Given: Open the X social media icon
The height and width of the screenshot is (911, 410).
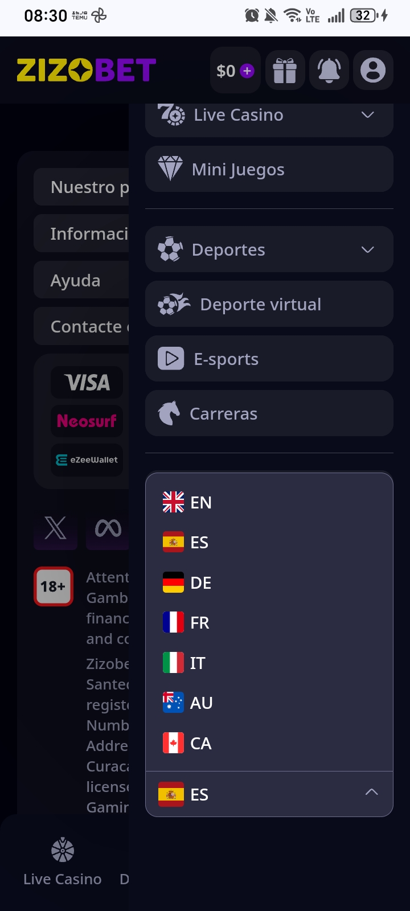Looking at the screenshot, I should [x=55, y=528].
